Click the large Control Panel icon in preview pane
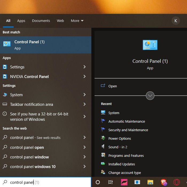This screenshot has width=187, height=187. click(x=150, y=45)
